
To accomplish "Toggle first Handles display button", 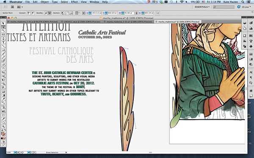I will [46, 13].
